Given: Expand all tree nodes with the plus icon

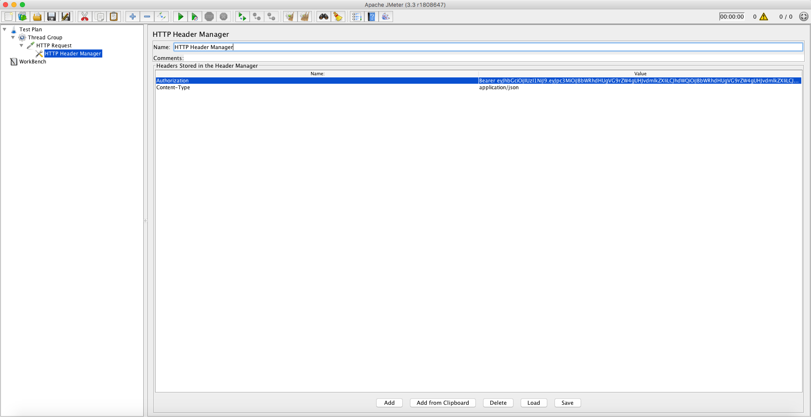Looking at the screenshot, I should click(x=133, y=16).
